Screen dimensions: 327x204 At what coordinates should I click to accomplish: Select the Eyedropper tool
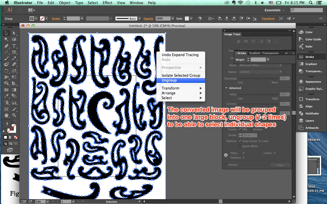click(7, 96)
